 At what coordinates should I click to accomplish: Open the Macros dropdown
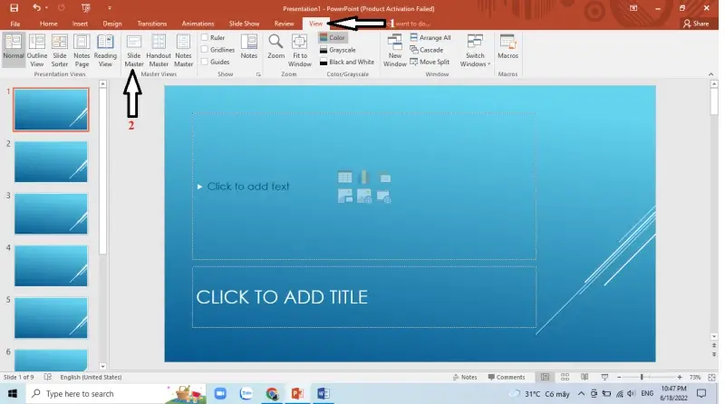click(x=507, y=50)
